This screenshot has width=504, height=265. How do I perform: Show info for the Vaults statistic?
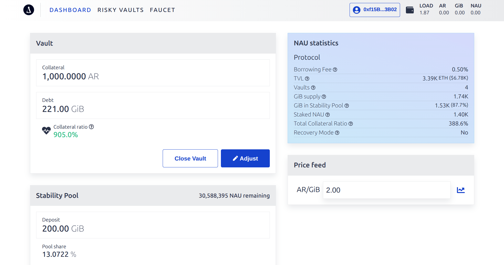point(313,88)
